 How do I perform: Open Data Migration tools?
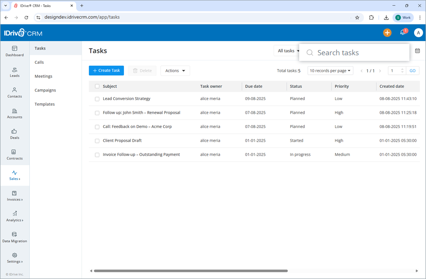[15, 237]
